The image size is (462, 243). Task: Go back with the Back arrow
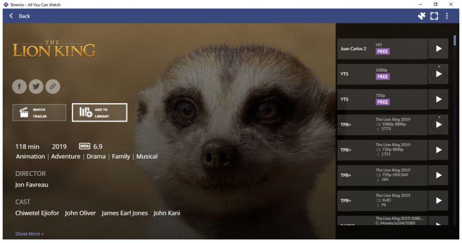point(19,16)
